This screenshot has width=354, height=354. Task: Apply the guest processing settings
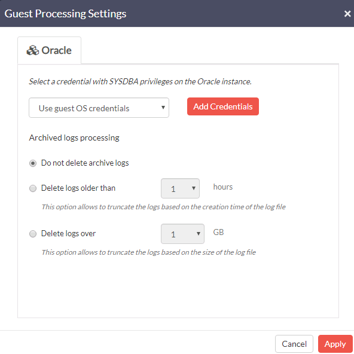335,344
